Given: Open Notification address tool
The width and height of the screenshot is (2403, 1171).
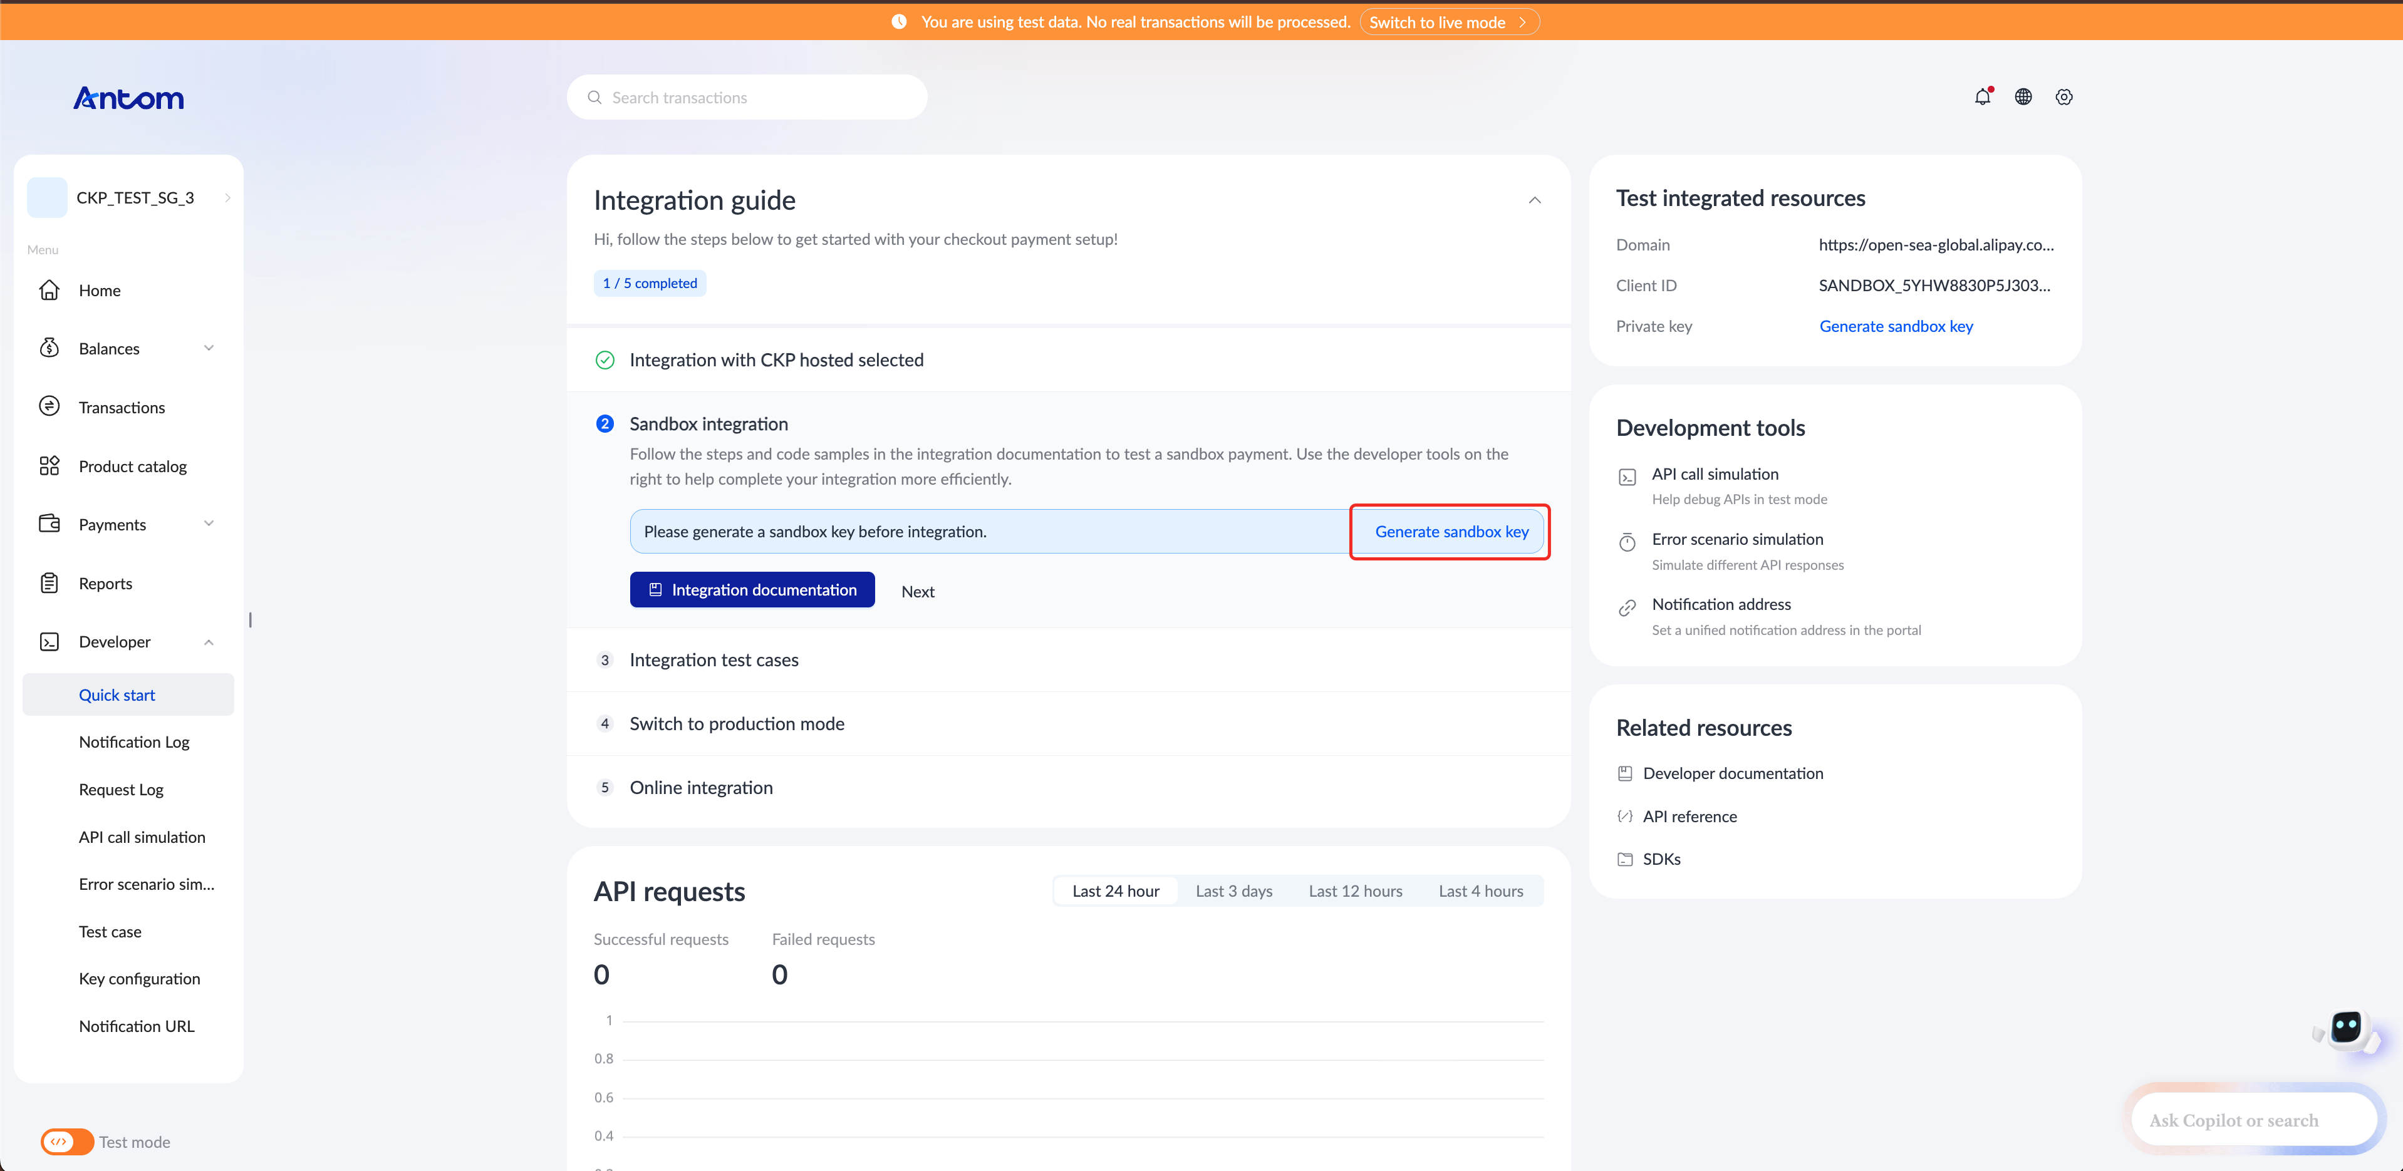Looking at the screenshot, I should tap(1721, 604).
